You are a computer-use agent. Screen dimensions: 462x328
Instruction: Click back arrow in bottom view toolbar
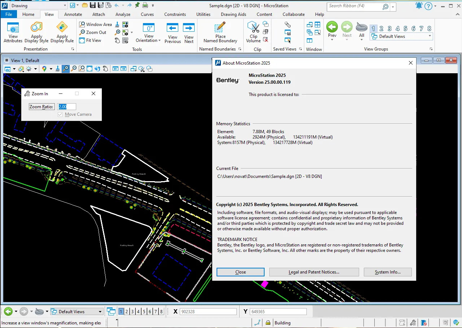tap(8, 311)
